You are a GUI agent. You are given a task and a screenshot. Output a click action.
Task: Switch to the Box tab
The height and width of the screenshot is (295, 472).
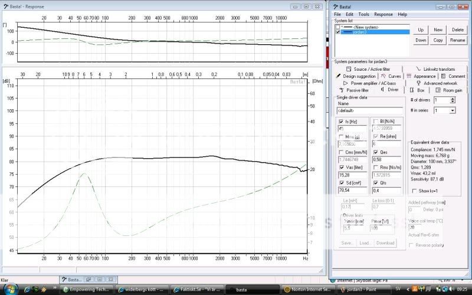[x=418, y=90]
